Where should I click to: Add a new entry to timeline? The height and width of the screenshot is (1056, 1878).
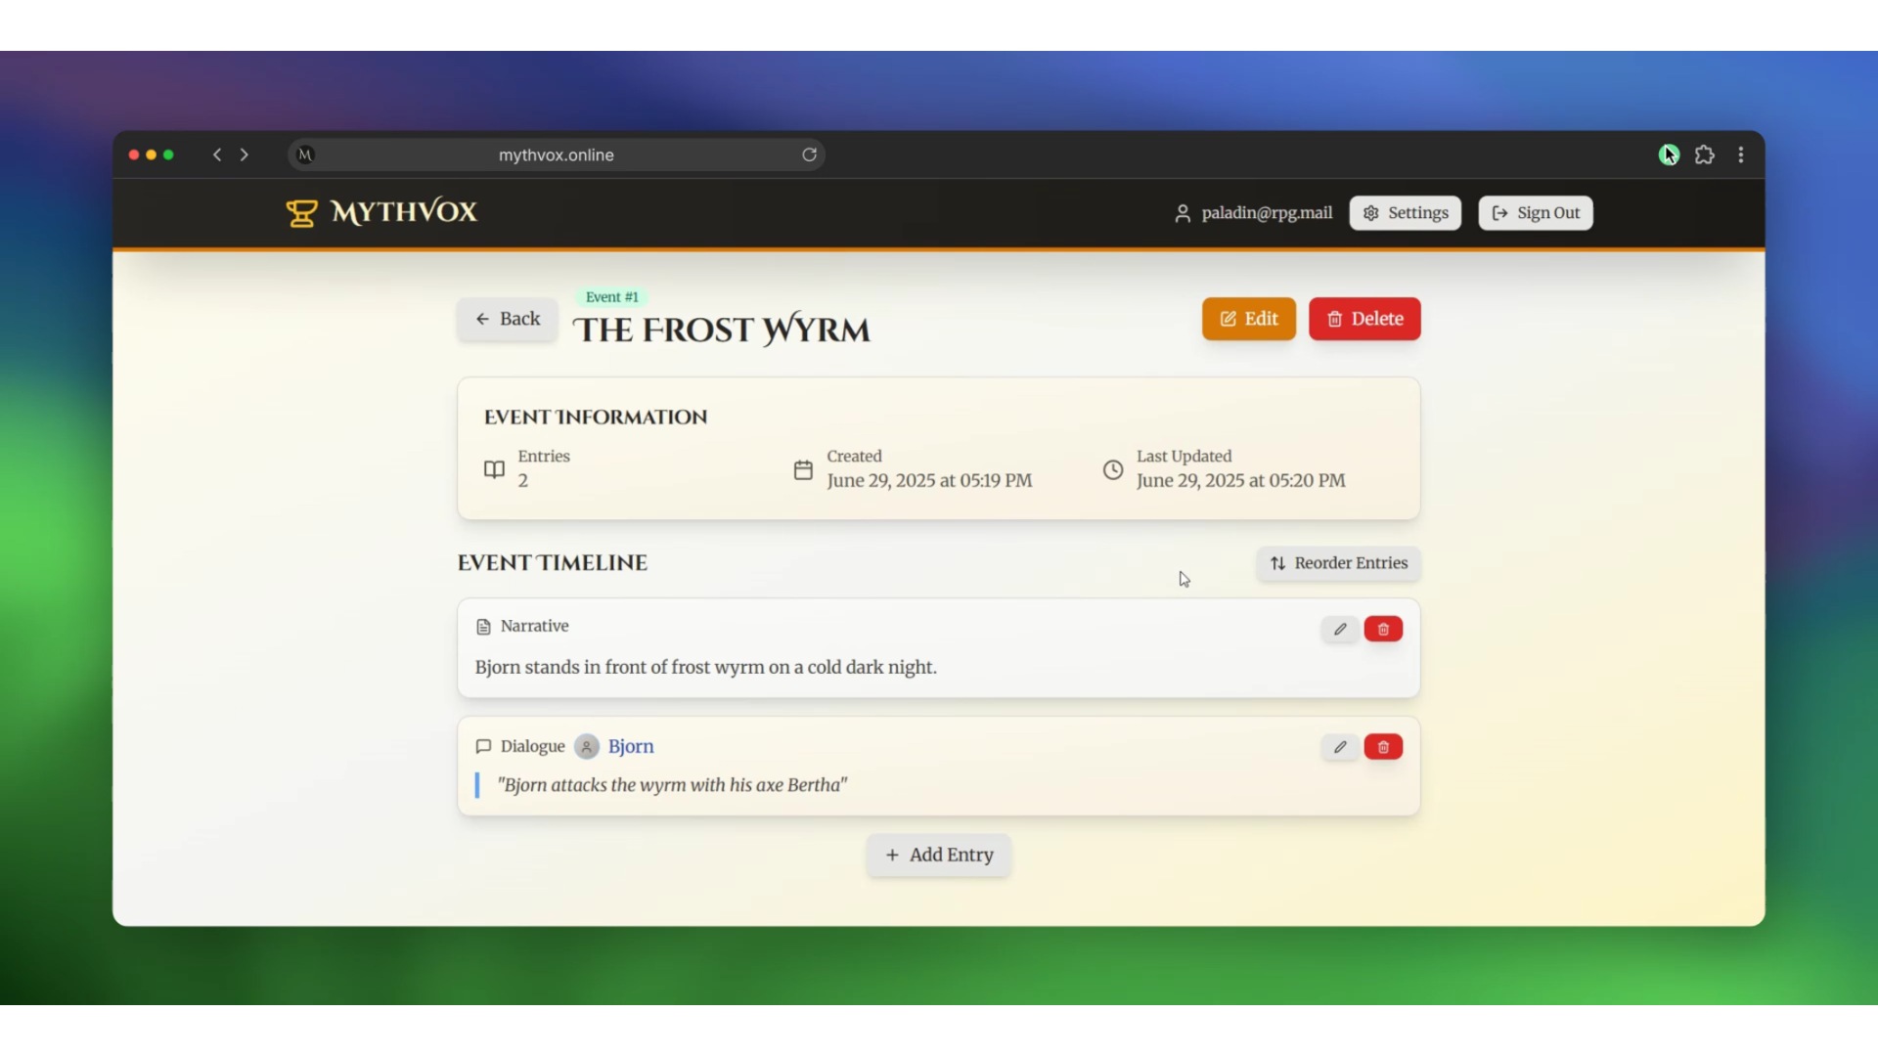[938, 855]
